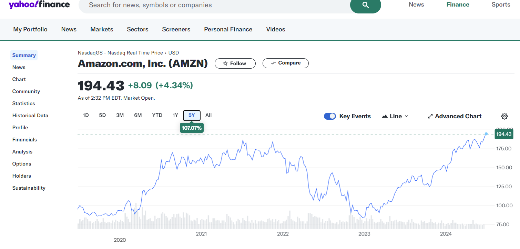Open the Sectors menu
Image resolution: width=520 pixels, height=249 pixels.
pos(137,29)
